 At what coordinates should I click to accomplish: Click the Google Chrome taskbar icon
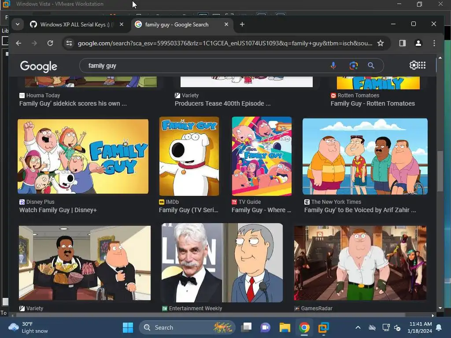(x=304, y=327)
